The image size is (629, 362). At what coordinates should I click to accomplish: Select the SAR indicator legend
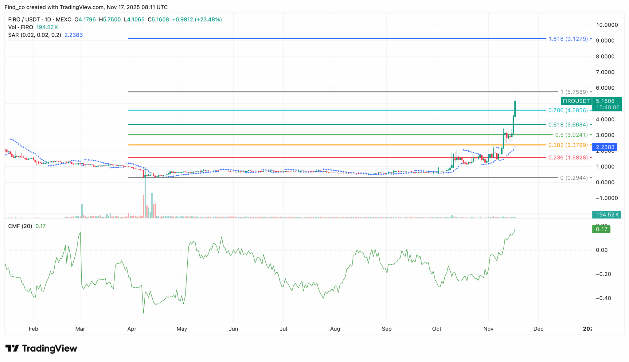[35, 35]
